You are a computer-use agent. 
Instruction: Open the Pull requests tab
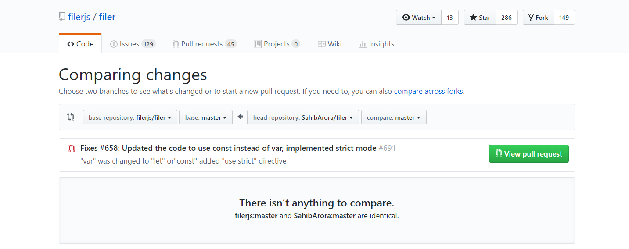[204, 44]
